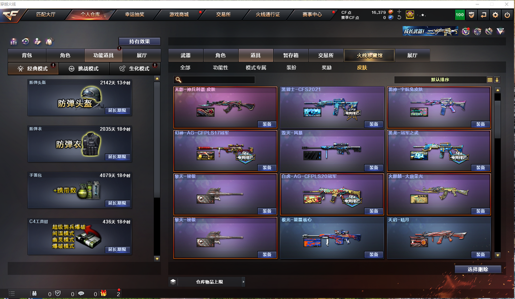Equip the 极光-能量核心 skin

pyautogui.click(x=374, y=254)
